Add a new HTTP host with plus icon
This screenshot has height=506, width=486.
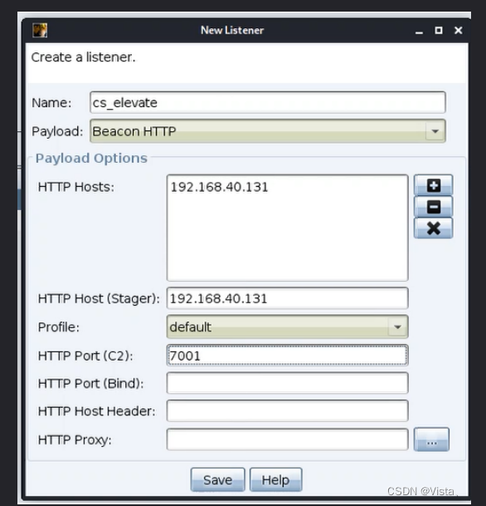(433, 185)
